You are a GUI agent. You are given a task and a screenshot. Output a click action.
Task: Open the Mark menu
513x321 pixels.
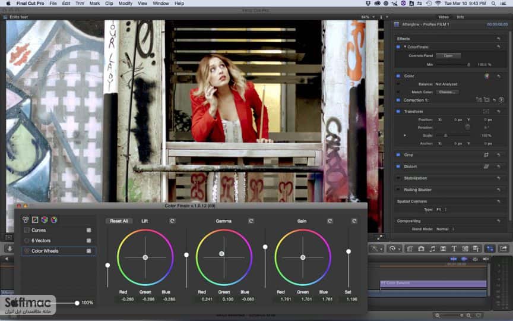94,4
